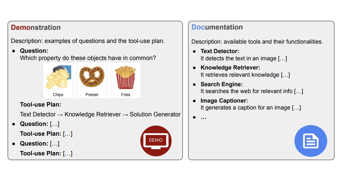Expand the second Question [...] placeholder
This screenshot has width=339, height=177.
39,124
